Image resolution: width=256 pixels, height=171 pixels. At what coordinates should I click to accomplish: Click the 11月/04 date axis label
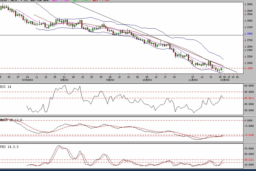[x=193, y=80]
